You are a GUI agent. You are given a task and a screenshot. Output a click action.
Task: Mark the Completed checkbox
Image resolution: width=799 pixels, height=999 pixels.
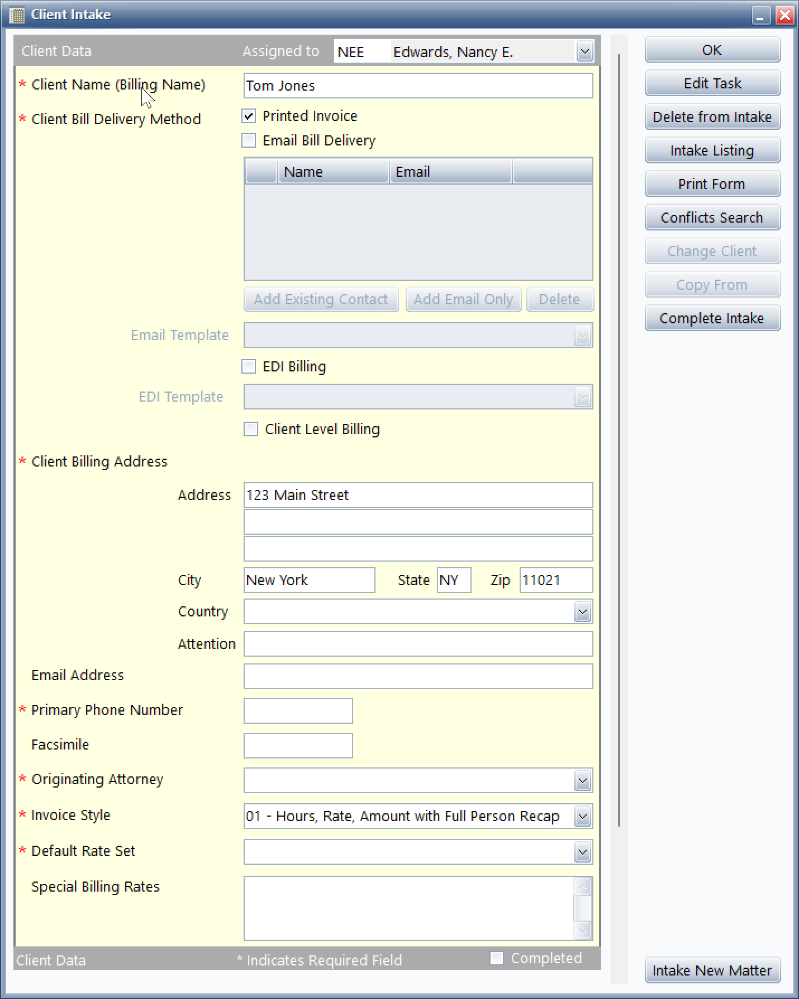coord(497,958)
